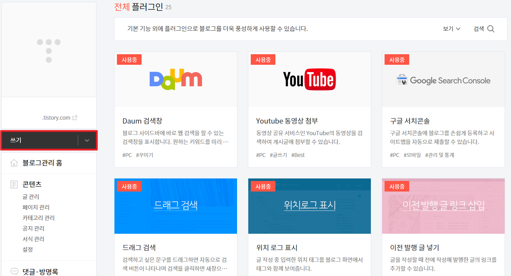Click 사용중 badge on YouTube card
The height and width of the screenshot is (276, 511).
coord(263,60)
